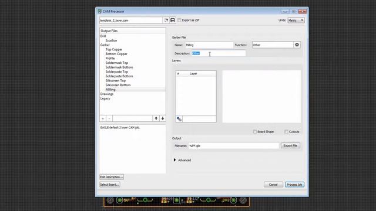Select the Drawings group
Screen dimensions: 376x211
click(107, 94)
